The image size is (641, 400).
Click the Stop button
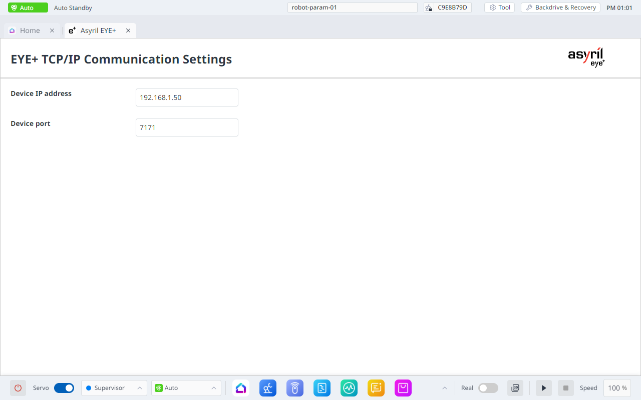pos(566,388)
